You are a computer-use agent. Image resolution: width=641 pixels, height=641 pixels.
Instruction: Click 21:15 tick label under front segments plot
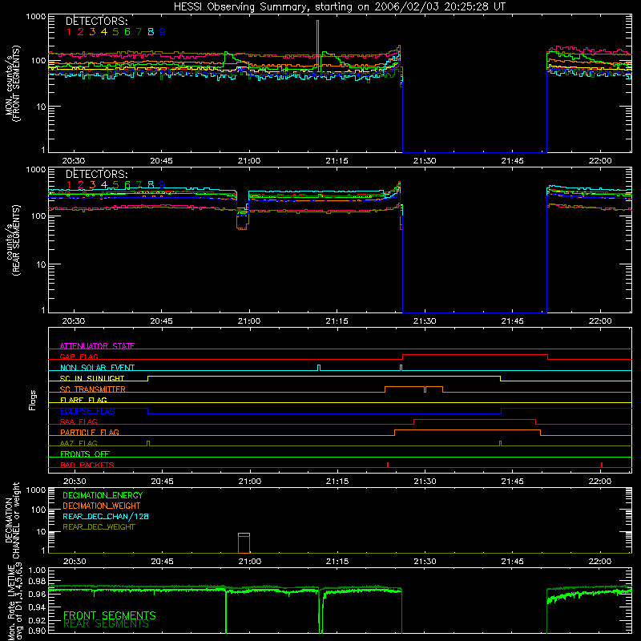(x=337, y=161)
